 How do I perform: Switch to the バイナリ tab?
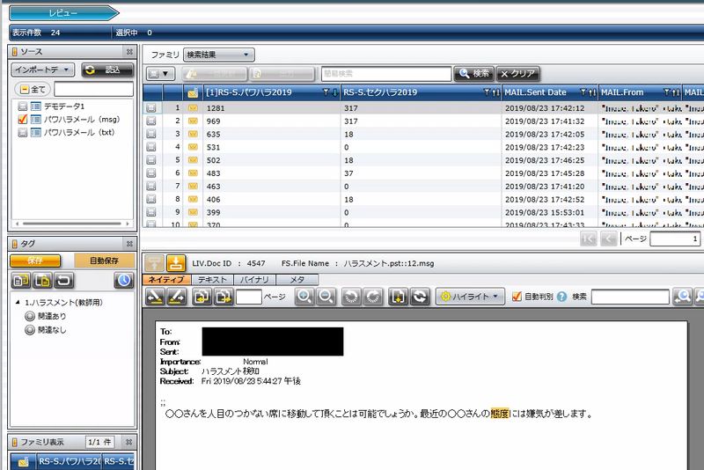click(254, 280)
